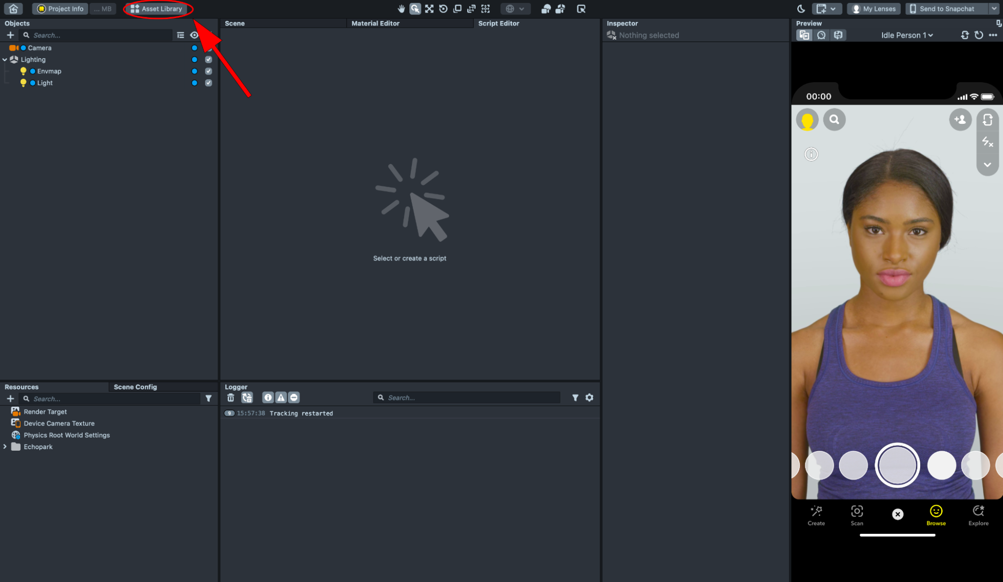This screenshot has width=1003, height=582.
Task: Select the Camera object
Action: pos(40,48)
